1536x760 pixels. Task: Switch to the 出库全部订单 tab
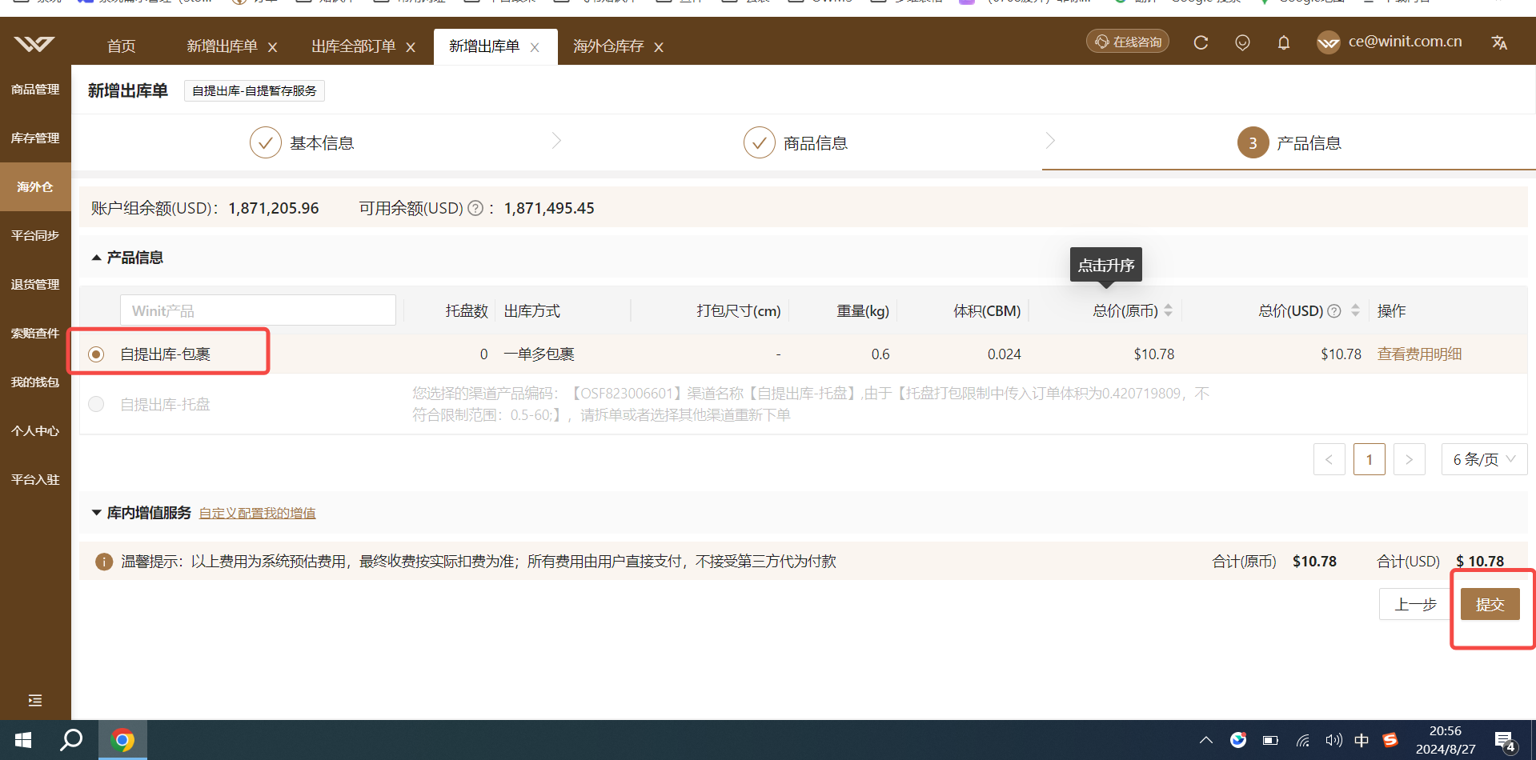coord(354,46)
